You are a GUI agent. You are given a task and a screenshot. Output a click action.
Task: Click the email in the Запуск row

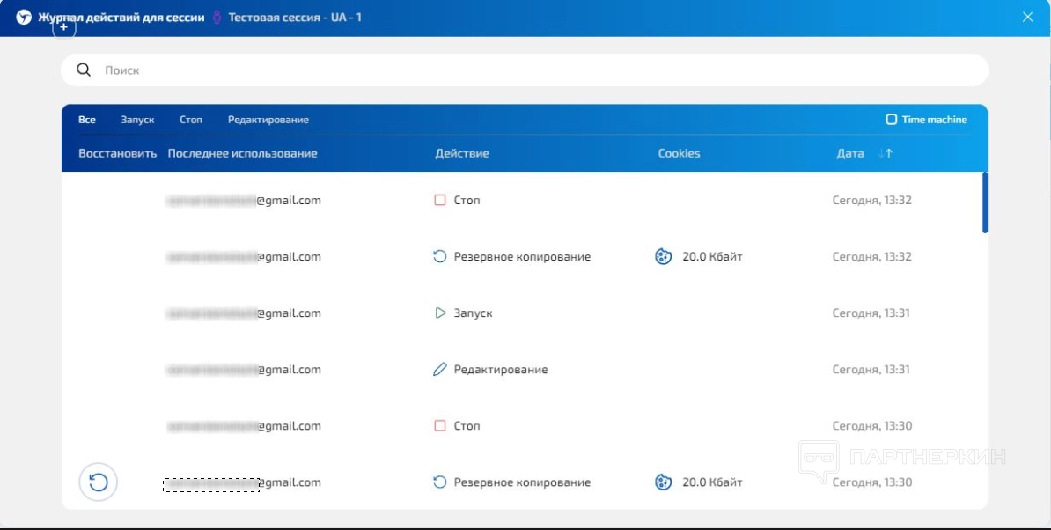244,313
